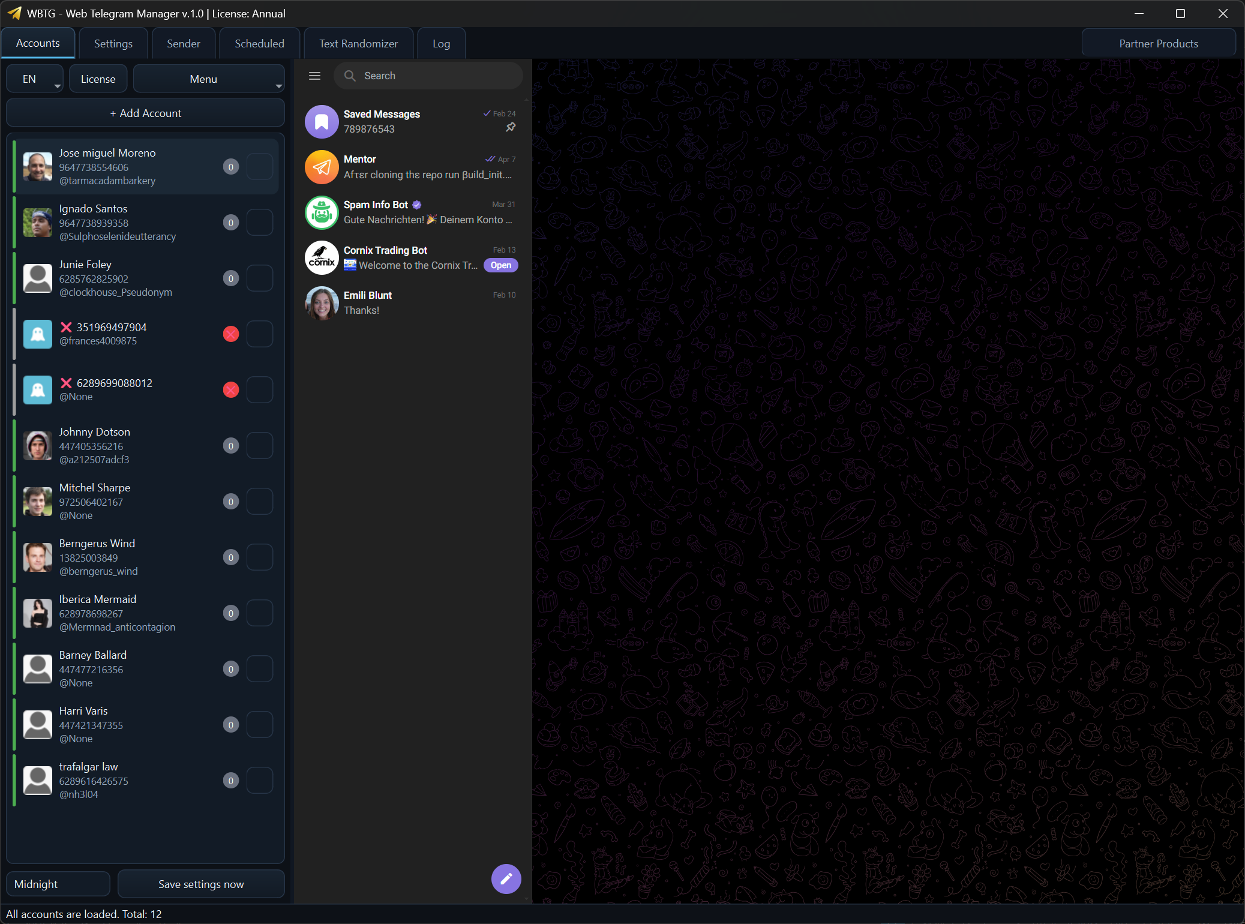The image size is (1245, 924).
Task: Click the Cornix Trading Bot avatar
Action: click(322, 257)
